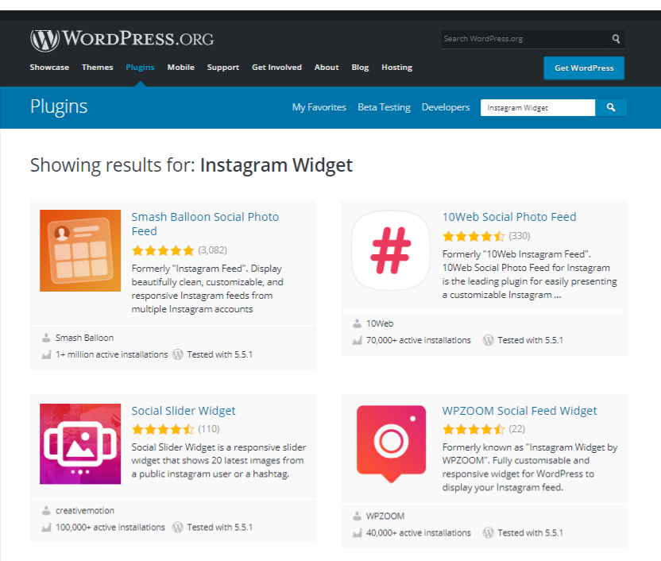Click the Instagram Widget plugin search field
The height and width of the screenshot is (561, 661).
tap(538, 107)
